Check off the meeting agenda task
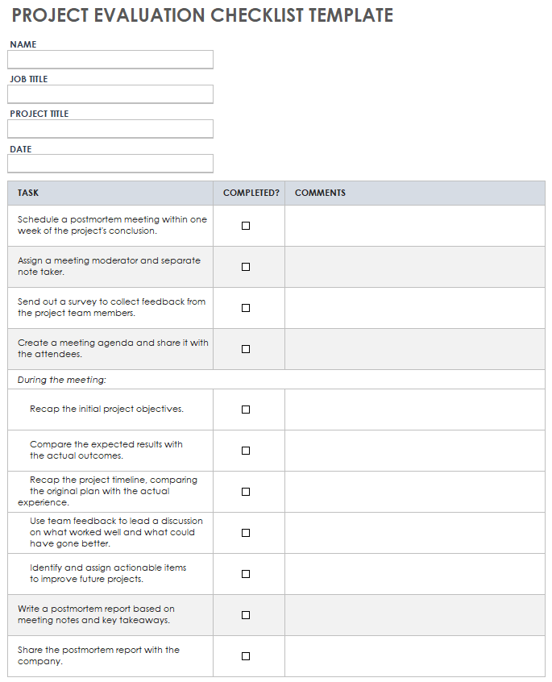Viewport: 552px width, 682px height. 246,349
